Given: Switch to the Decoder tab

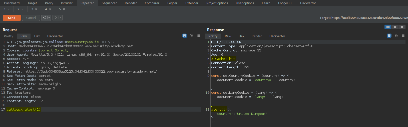Looking at the screenshot, I should (x=131, y=3).
